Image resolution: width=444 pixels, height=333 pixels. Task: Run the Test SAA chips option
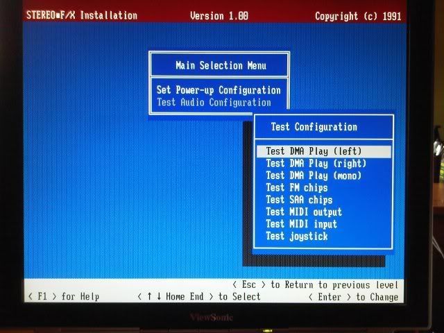[x=299, y=200]
